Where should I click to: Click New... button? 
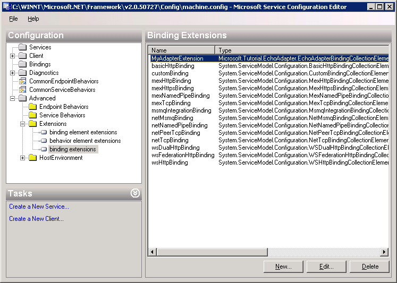(x=283, y=267)
